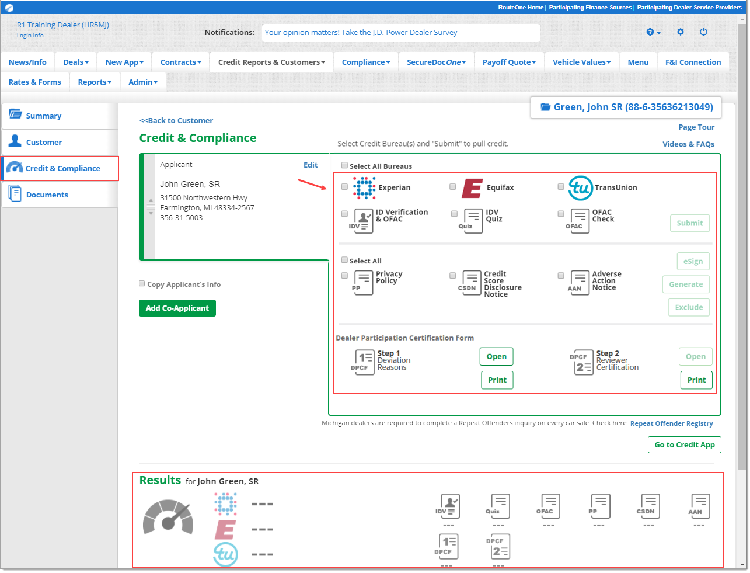The image size is (750, 573).
Task: Open the help question-mark menu
Action: [x=653, y=32]
